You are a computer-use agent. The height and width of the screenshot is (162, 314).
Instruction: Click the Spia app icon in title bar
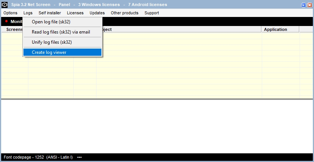point(5,5)
